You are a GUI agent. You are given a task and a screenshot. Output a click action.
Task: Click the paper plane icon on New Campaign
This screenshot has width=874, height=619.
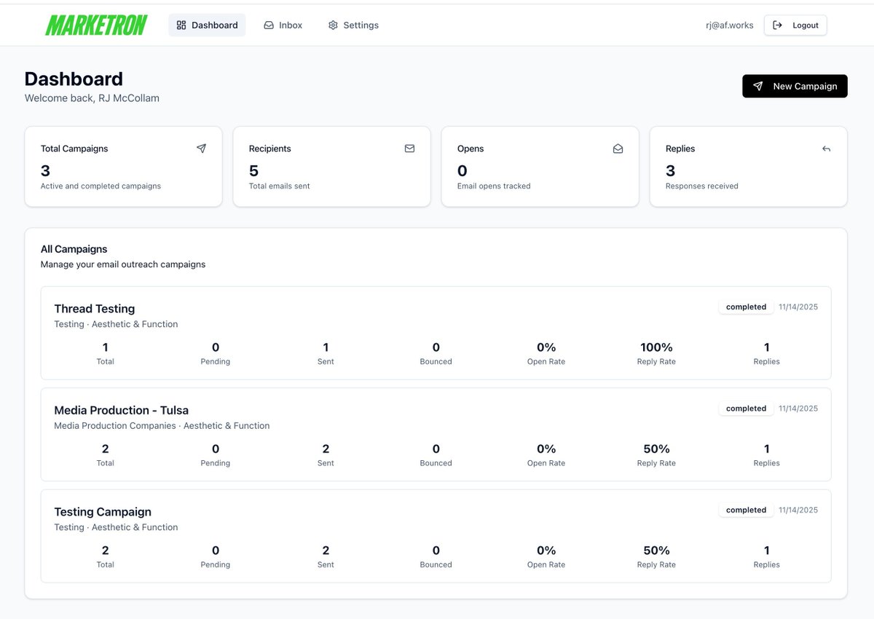pos(757,86)
